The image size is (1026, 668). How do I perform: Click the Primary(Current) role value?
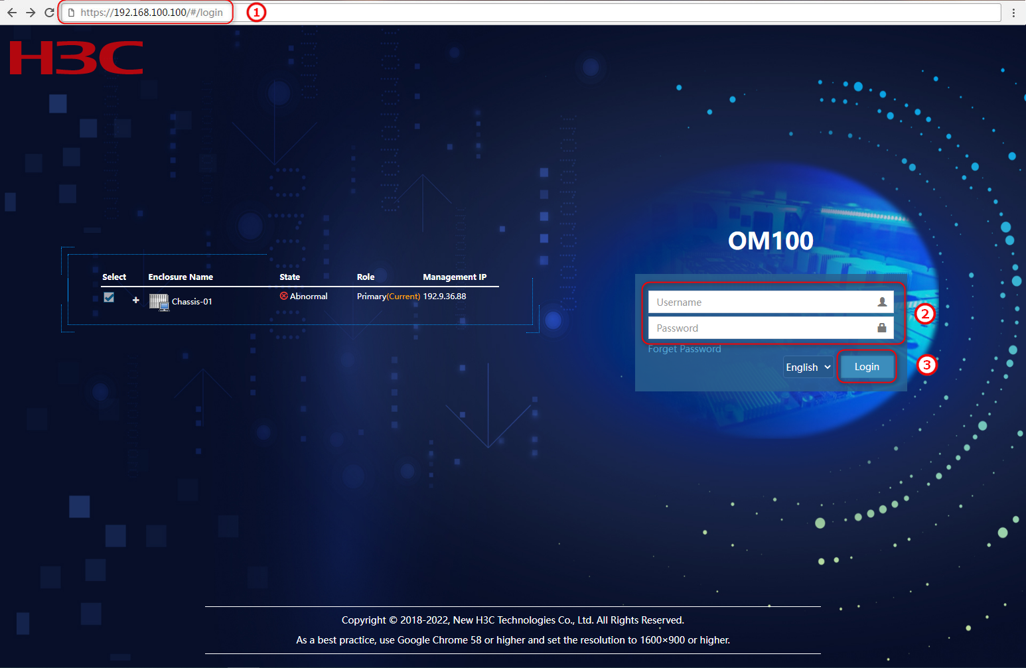(388, 297)
